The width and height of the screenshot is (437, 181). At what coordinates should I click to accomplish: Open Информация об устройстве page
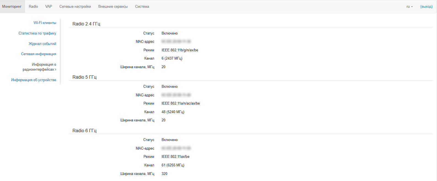(x=34, y=80)
